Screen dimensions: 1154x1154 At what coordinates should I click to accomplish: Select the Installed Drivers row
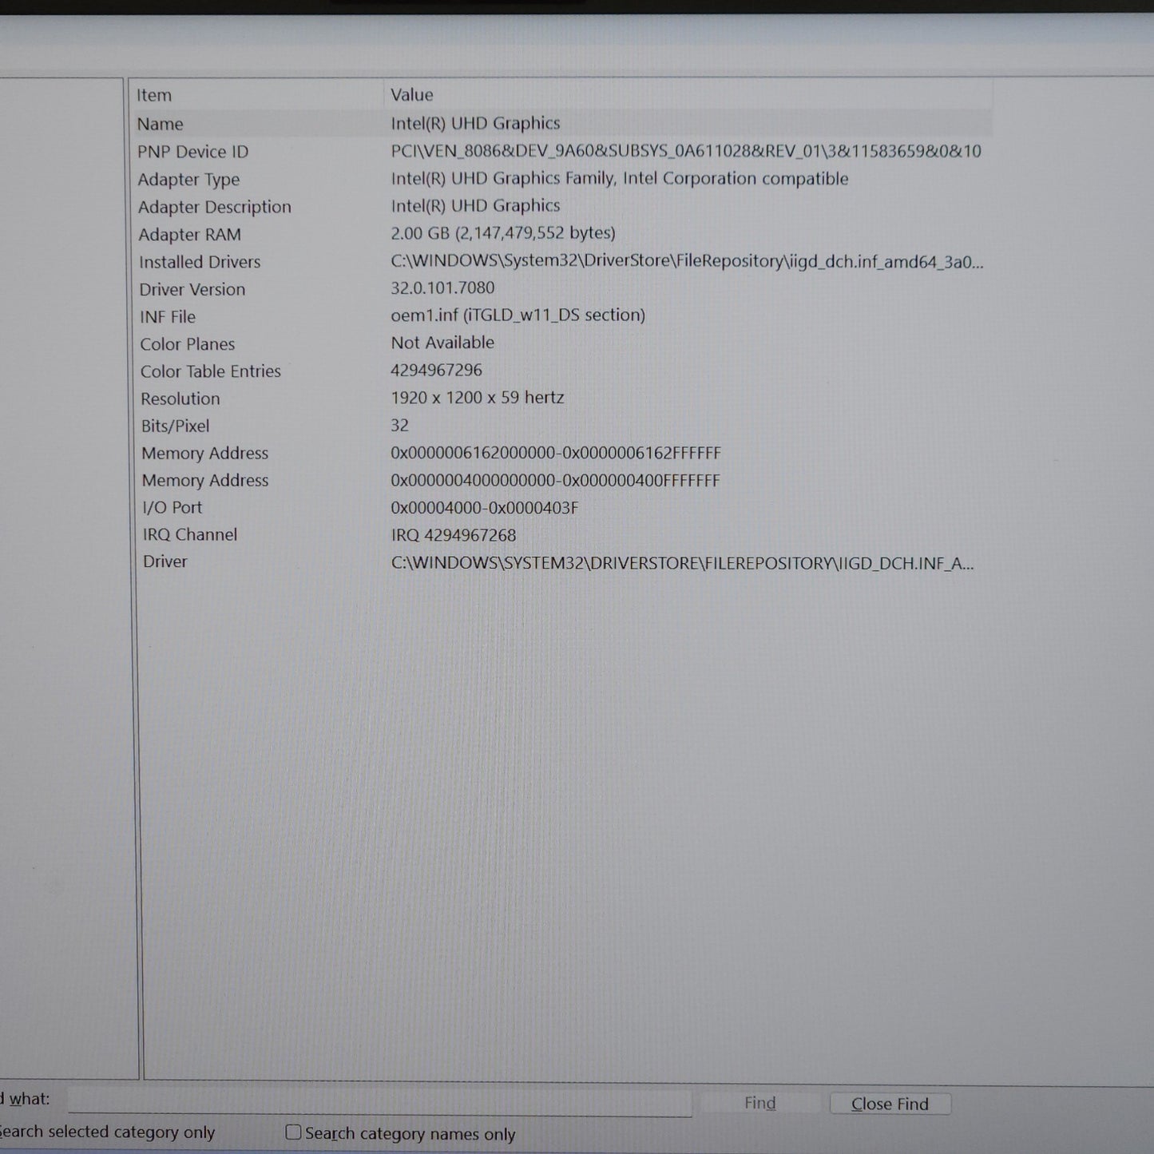tap(200, 262)
